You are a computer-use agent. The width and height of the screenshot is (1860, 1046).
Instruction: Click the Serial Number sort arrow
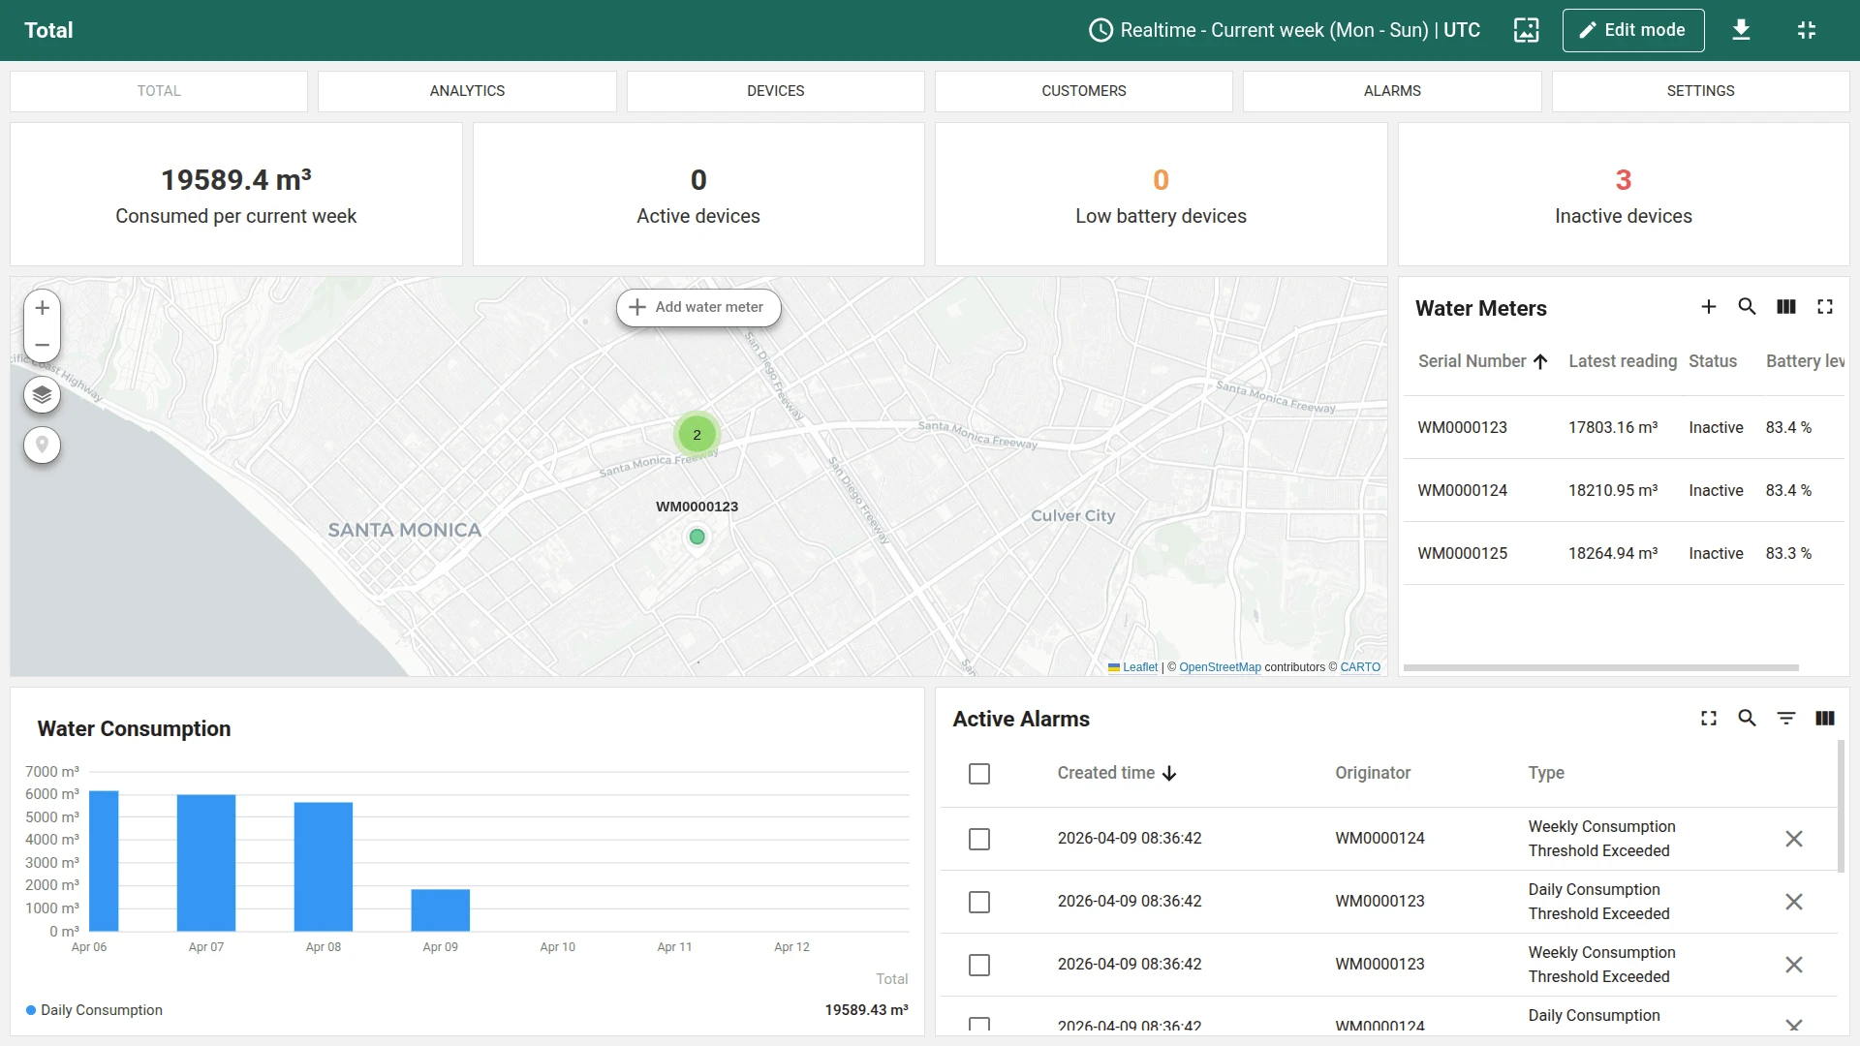pos(1540,361)
